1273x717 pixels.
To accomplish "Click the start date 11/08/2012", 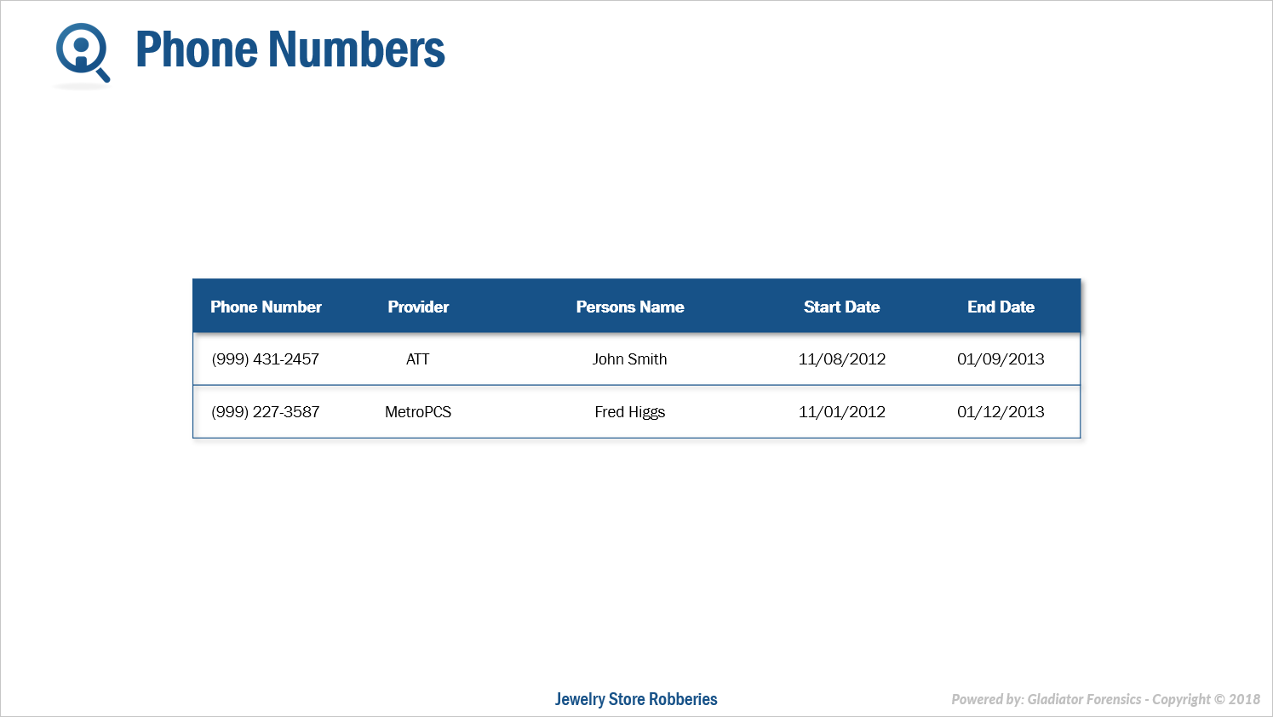I will [x=841, y=359].
